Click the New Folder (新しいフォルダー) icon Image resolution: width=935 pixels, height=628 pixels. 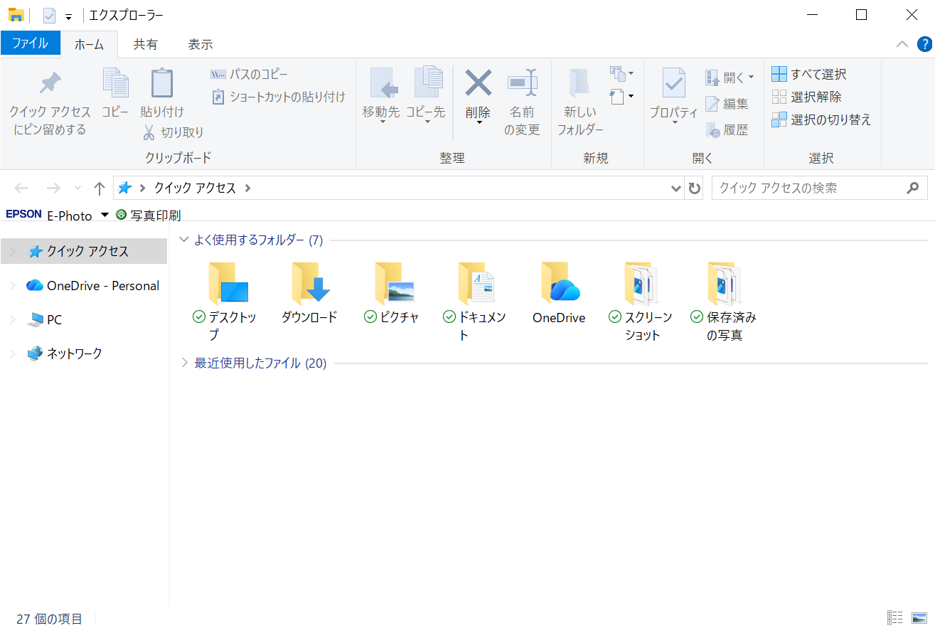tap(579, 84)
